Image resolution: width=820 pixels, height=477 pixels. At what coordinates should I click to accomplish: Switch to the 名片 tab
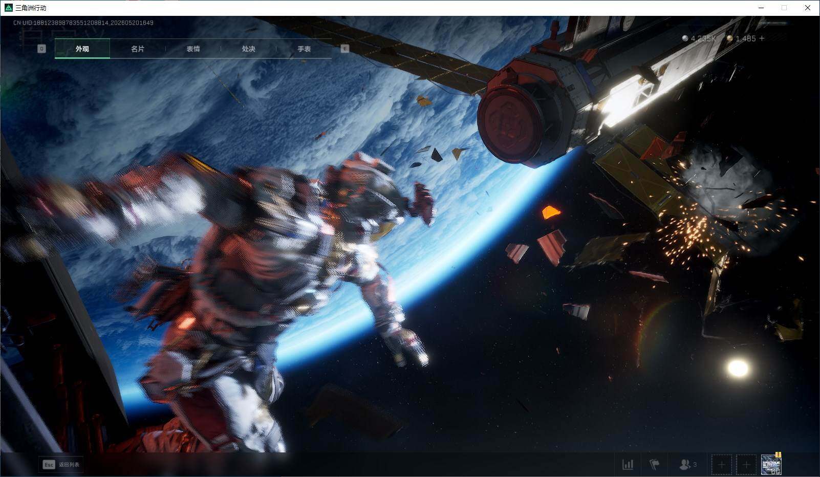[x=138, y=49]
